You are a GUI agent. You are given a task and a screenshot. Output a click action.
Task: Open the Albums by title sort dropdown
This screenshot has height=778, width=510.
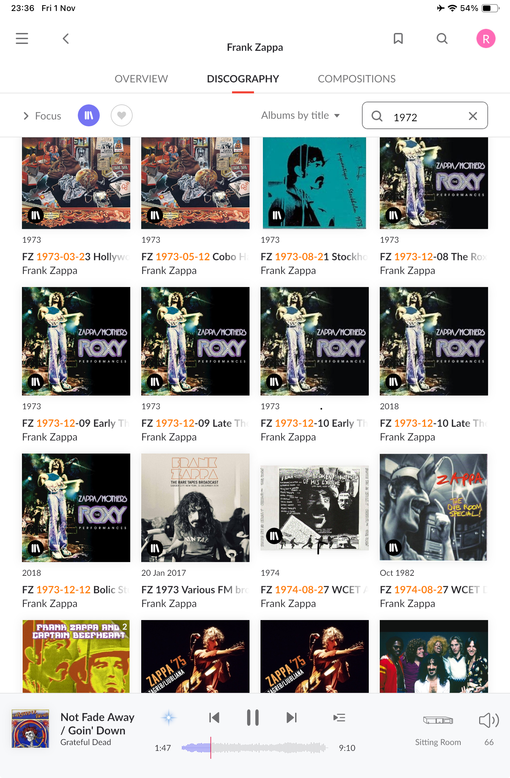coord(301,115)
